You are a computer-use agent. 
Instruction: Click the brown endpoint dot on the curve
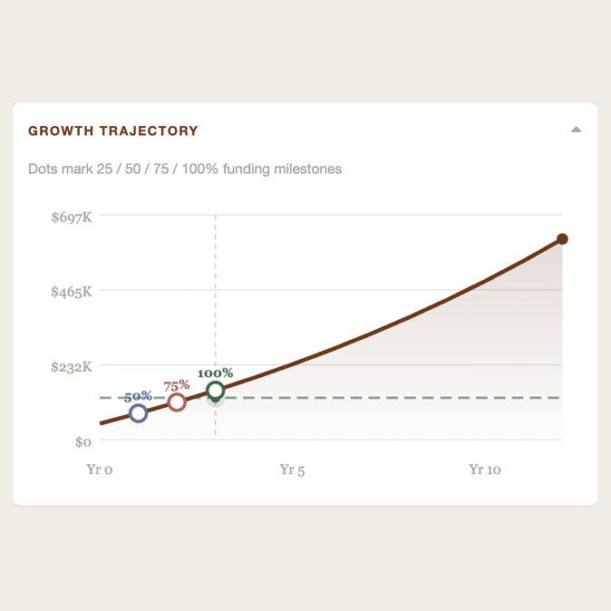562,239
